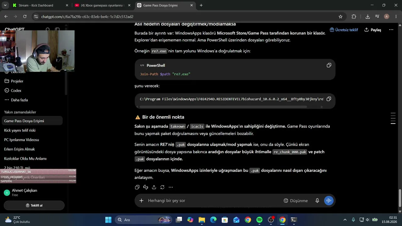Open Chrome extensions menu
This screenshot has width=402, height=226.
(x=354, y=17)
